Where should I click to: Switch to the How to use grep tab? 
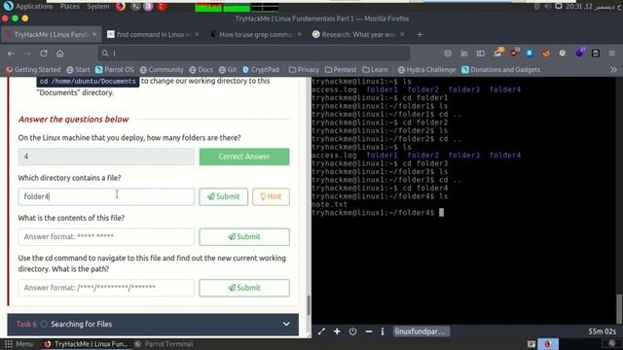point(256,35)
